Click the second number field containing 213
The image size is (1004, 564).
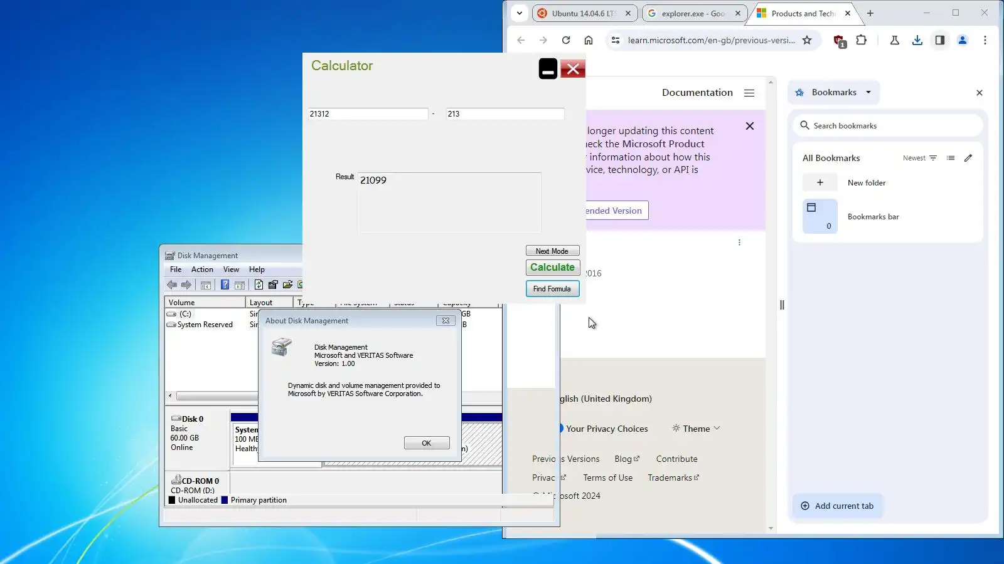click(505, 114)
